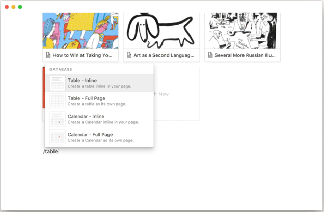This screenshot has height=212, width=324.
Task: Open the Russian illustration card thumbnail
Action: [242, 31]
